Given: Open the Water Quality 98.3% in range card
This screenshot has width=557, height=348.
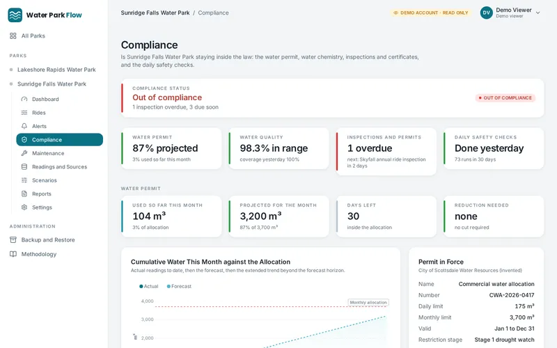Looking at the screenshot, I should pos(279,148).
